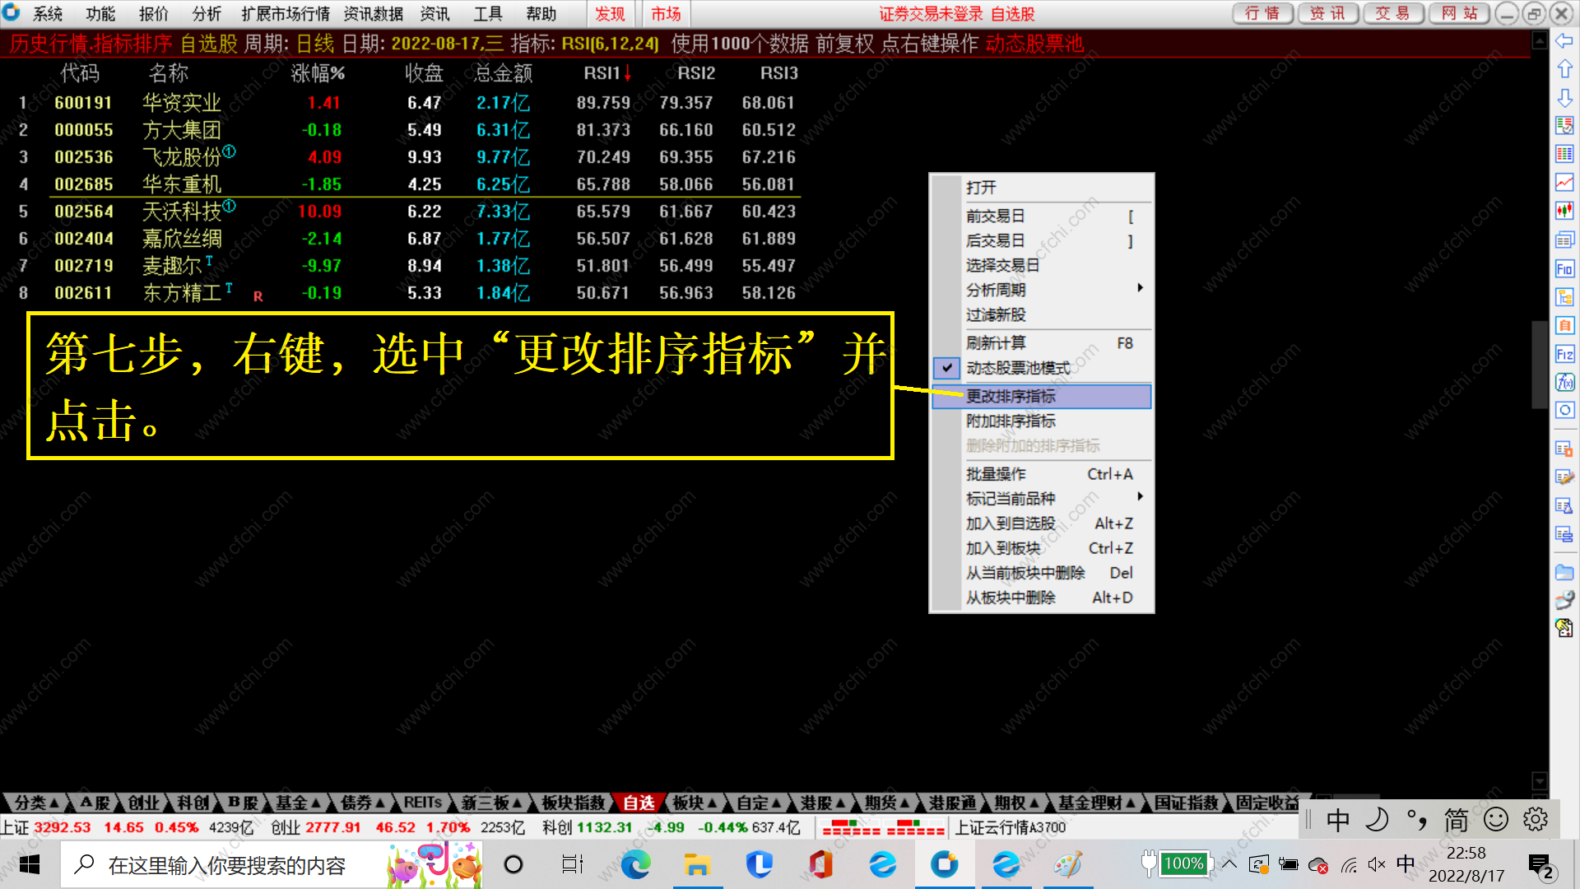Viewport: 1580px width, 889px height.
Task: Toggle the 中 Chinese input mode button
Action: (x=1338, y=820)
